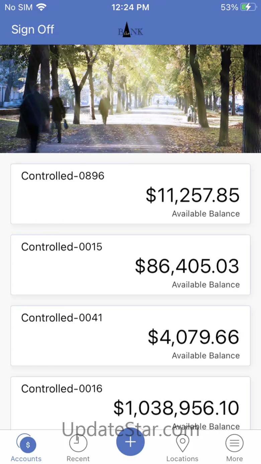Open the Controlled-0016 account card
The image size is (261, 464).
[x=130, y=403]
